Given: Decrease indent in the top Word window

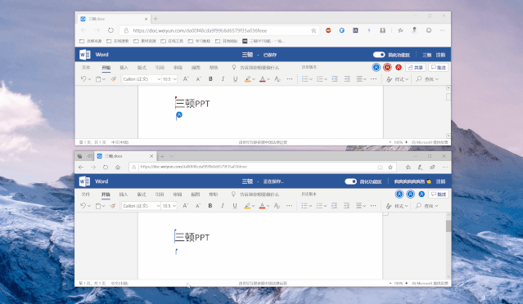Looking at the screenshot, I should [335, 79].
